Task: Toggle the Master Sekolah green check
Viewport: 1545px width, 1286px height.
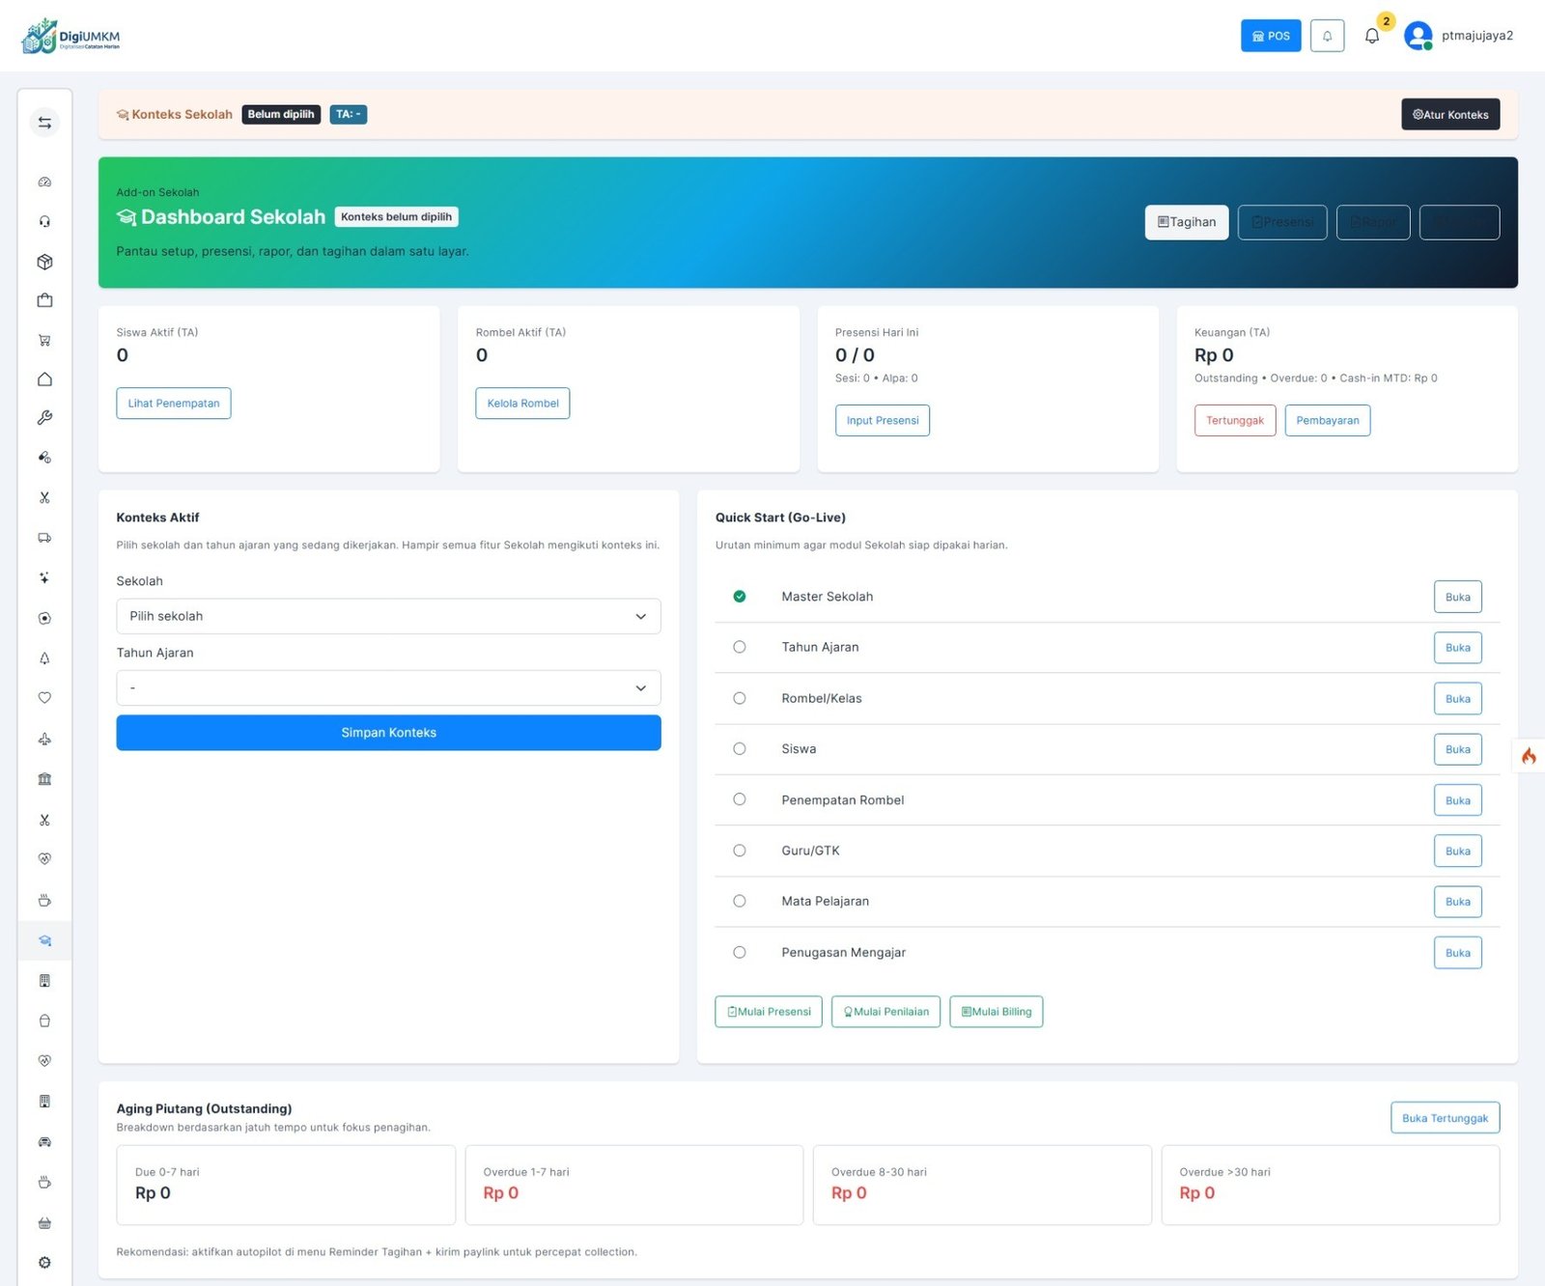Action: (x=740, y=597)
